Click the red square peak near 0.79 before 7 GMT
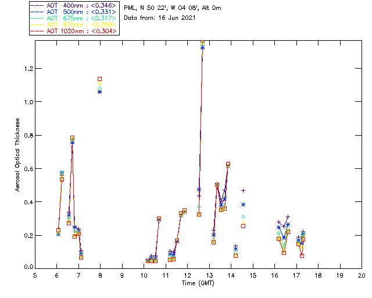 tap(72, 138)
